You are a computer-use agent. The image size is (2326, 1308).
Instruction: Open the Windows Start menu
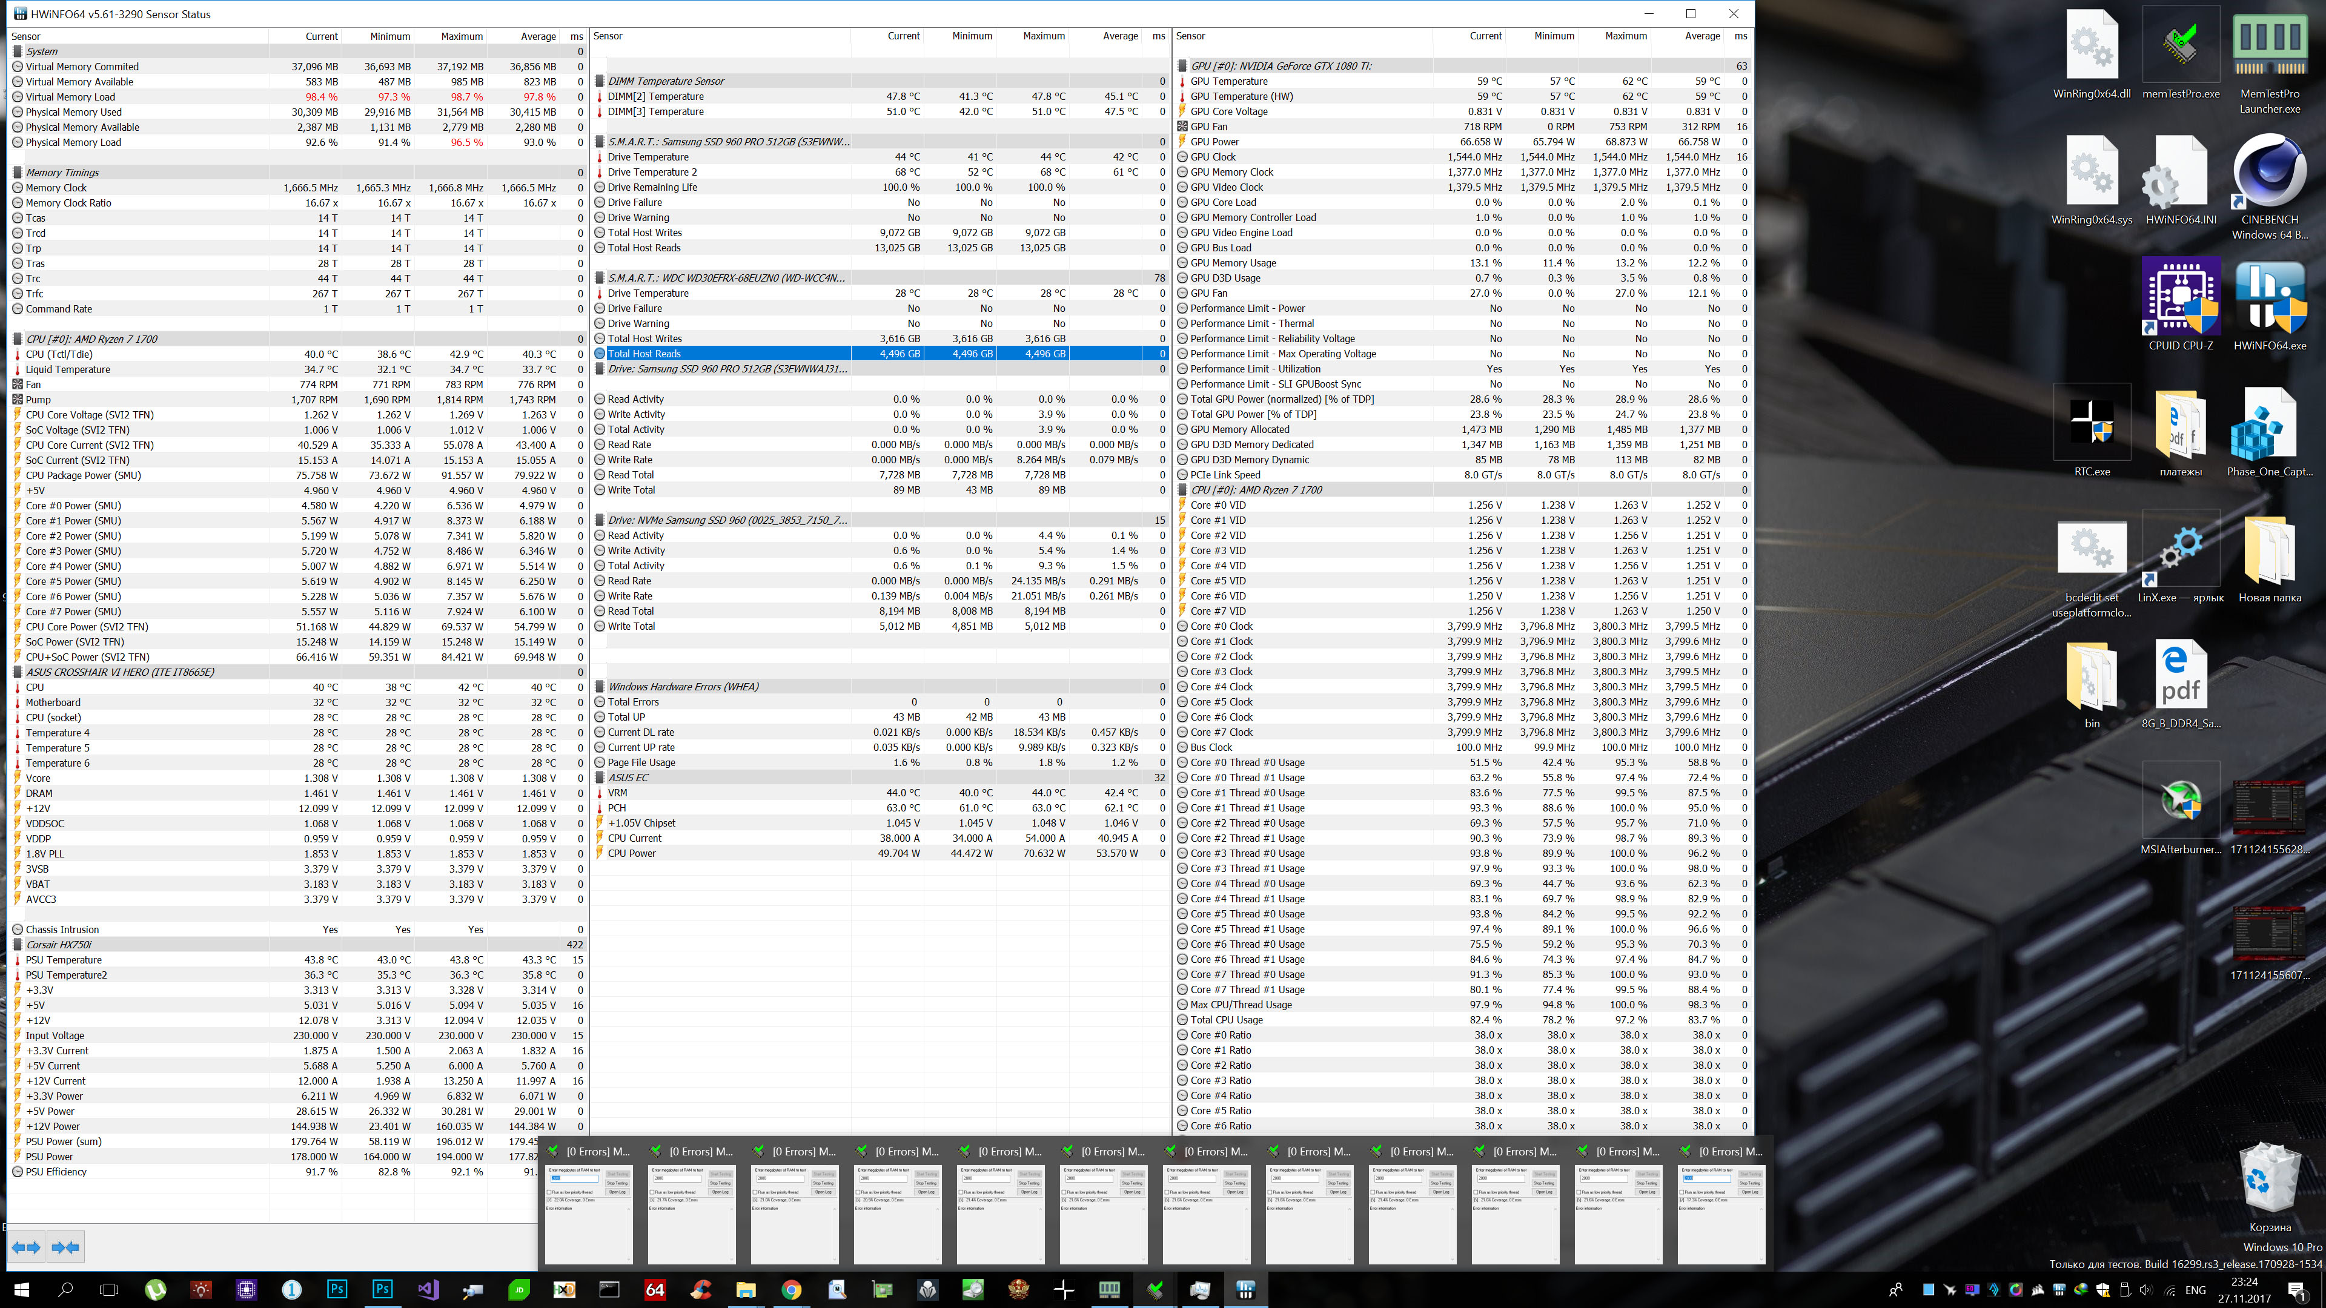click(22, 1289)
